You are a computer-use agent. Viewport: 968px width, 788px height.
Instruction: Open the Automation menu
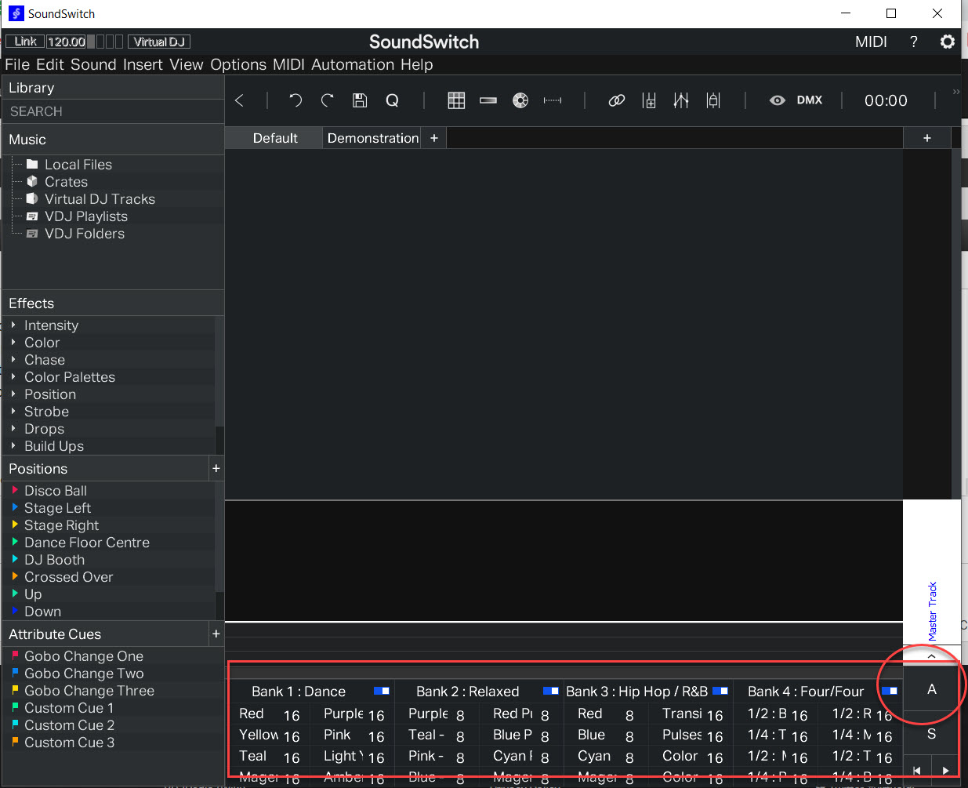(353, 64)
